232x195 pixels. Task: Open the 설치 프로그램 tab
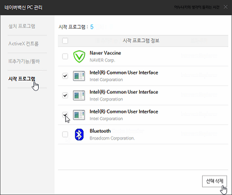point(22,26)
